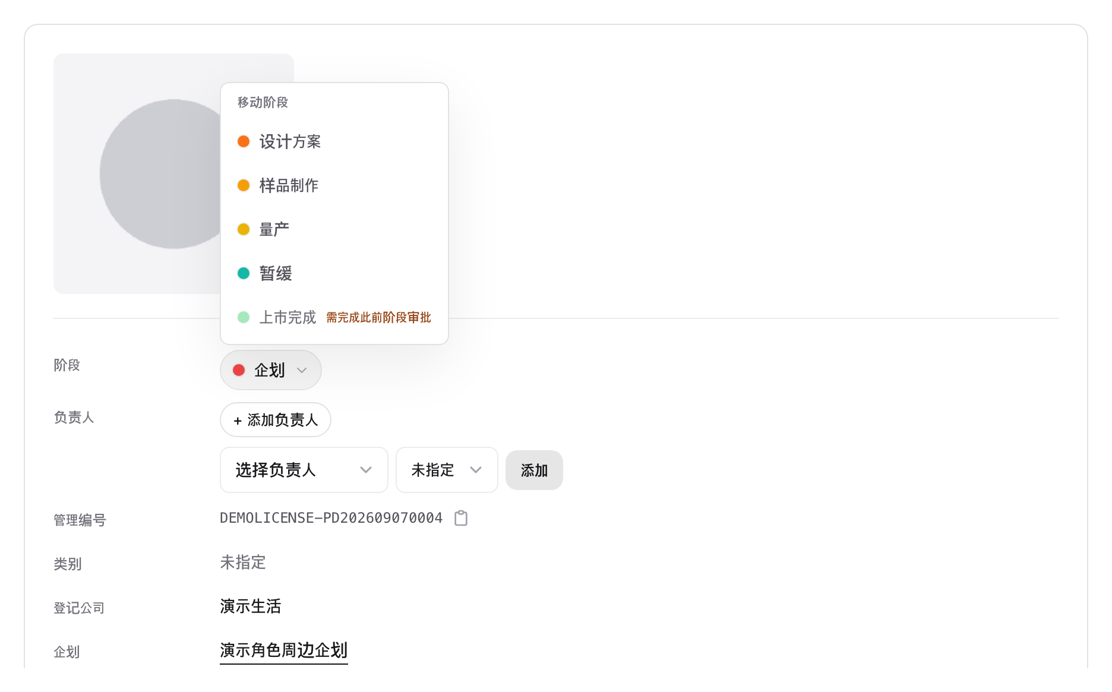Click the 需完成此前阶段审批 warning text
Viewport: 1112px width, 692px height.
coord(378,318)
